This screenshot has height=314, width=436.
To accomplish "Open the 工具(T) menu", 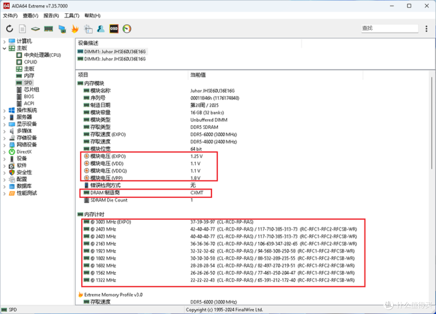I will click(72, 16).
